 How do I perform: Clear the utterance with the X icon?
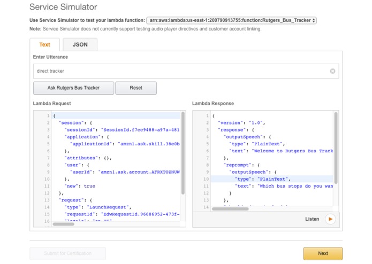[332, 71]
